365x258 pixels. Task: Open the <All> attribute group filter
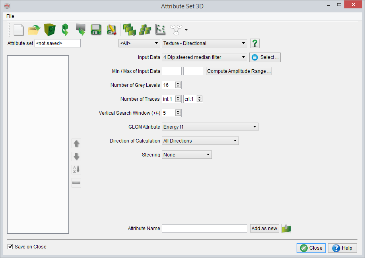click(139, 43)
